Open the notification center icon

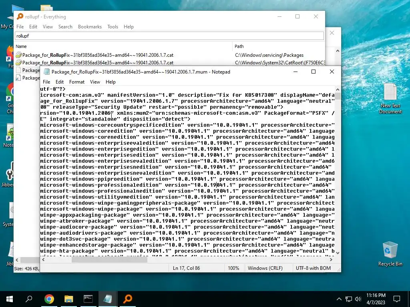[397, 299]
